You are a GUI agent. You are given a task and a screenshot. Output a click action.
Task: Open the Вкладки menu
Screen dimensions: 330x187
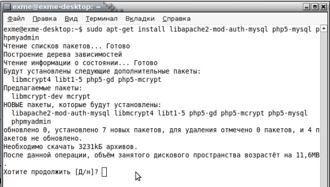point(140,19)
